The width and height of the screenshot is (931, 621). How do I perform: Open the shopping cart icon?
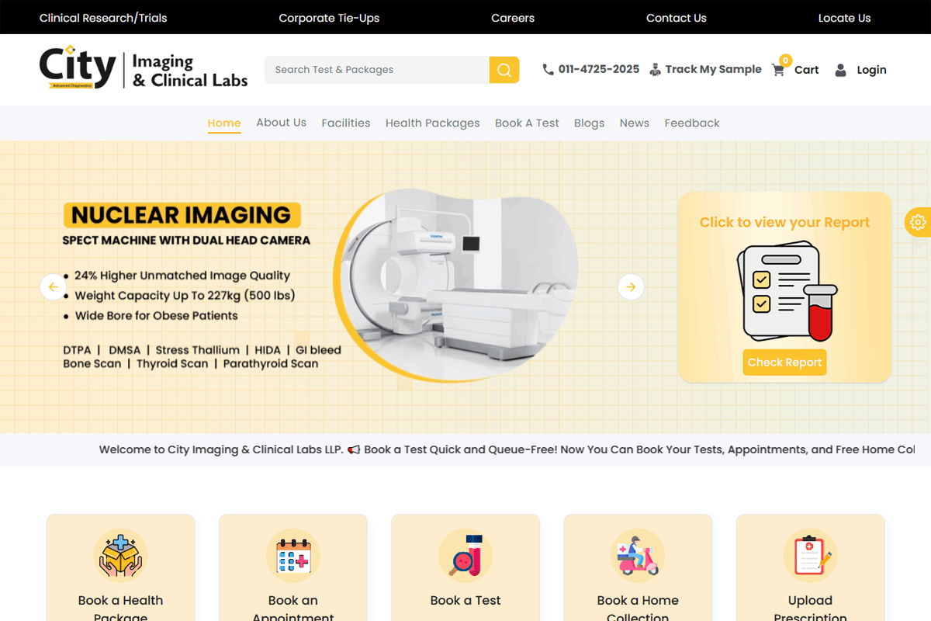tap(778, 70)
